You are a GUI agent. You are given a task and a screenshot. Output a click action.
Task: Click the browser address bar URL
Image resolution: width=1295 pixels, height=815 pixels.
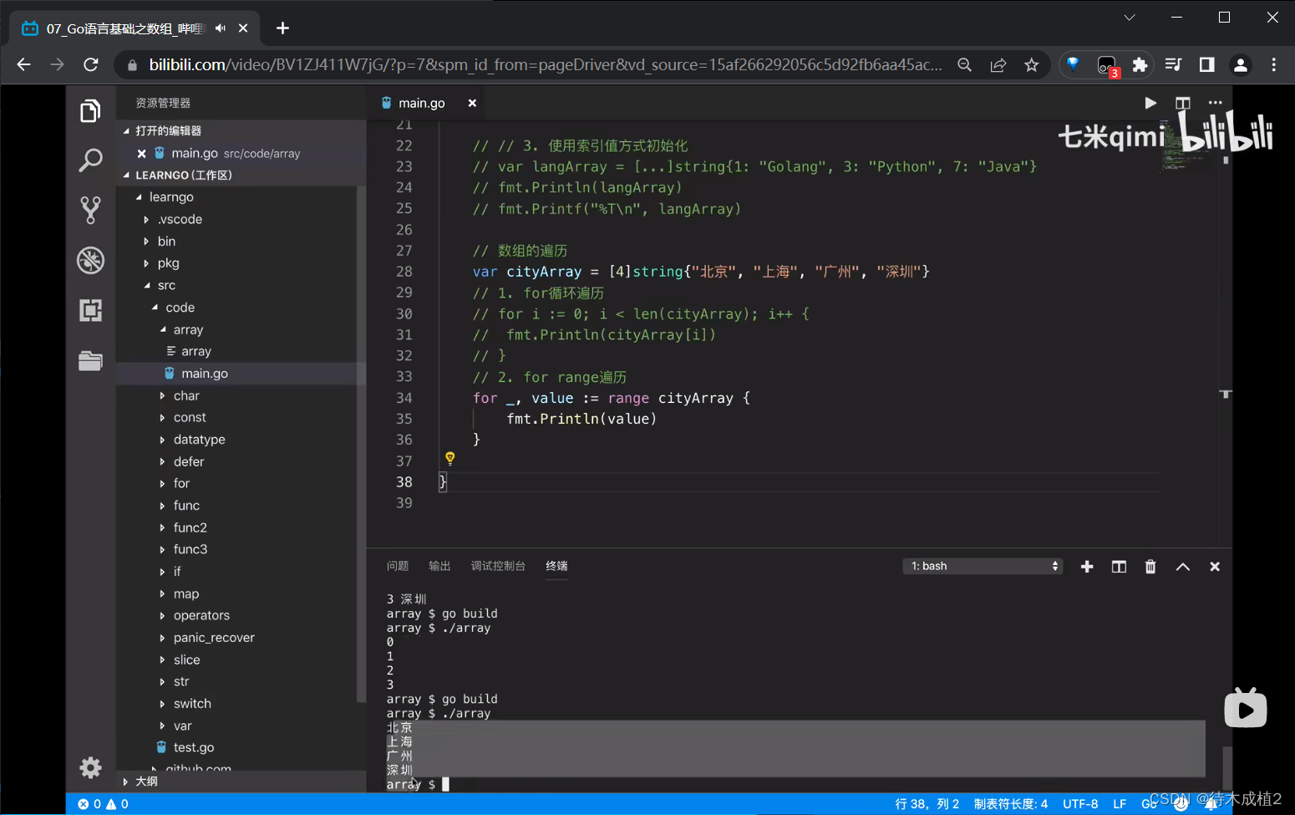[546, 64]
